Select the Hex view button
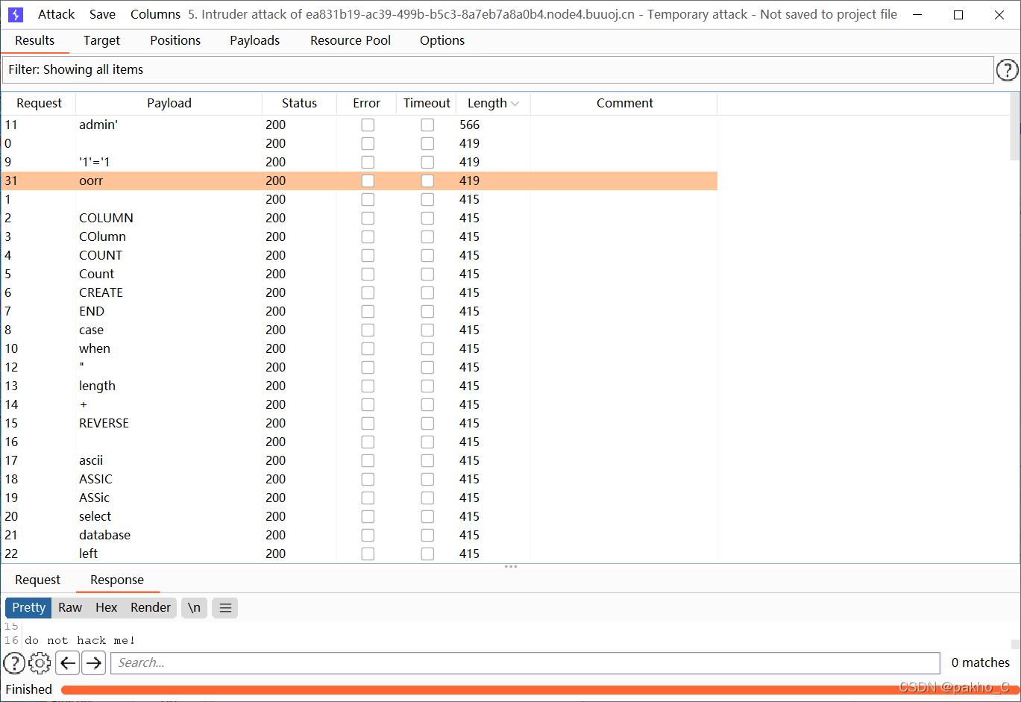This screenshot has width=1021, height=702. pyautogui.click(x=107, y=607)
